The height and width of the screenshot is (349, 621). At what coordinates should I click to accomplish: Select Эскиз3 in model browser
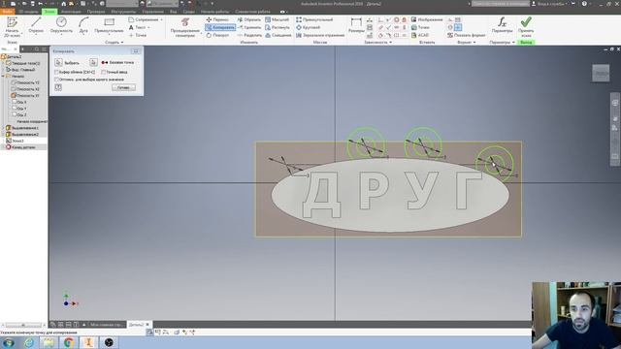(x=16, y=141)
